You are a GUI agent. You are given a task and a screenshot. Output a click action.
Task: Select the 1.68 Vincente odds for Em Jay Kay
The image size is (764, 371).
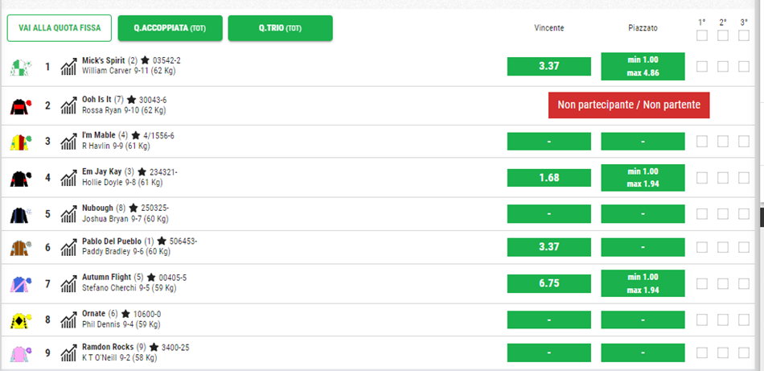(x=548, y=177)
